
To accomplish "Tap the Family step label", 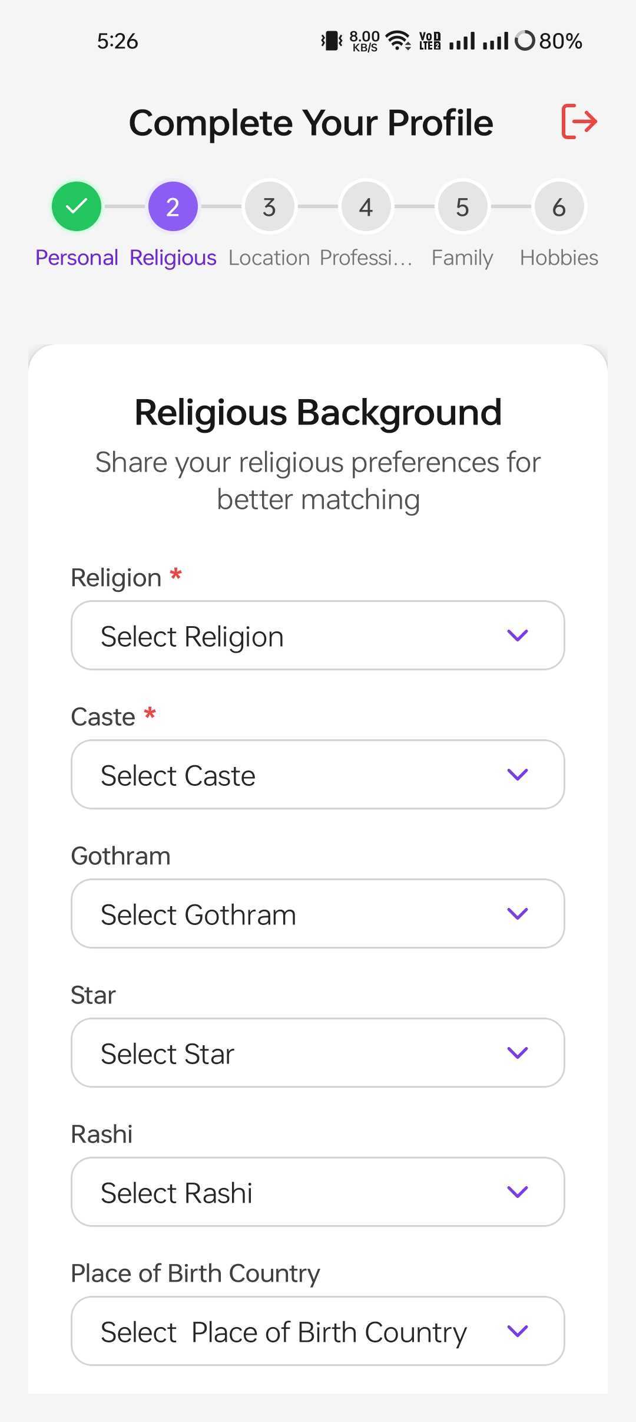I will tap(462, 258).
